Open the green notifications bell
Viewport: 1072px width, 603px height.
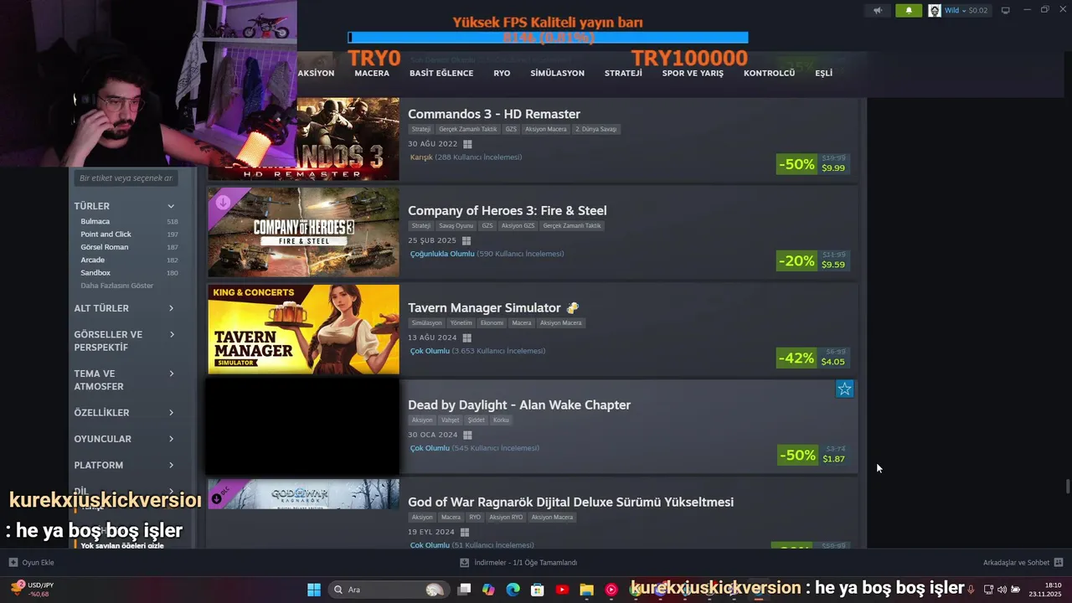pyautogui.click(x=909, y=10)
